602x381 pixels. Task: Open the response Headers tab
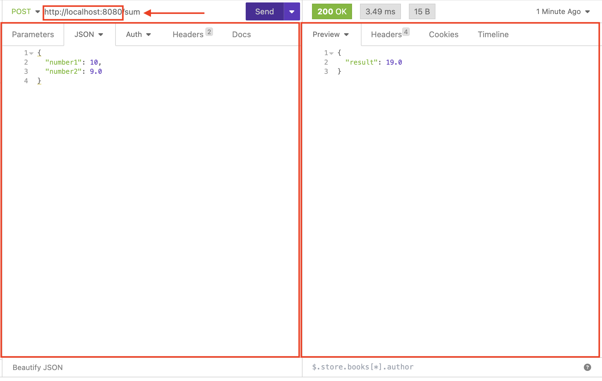coord(389,34)
